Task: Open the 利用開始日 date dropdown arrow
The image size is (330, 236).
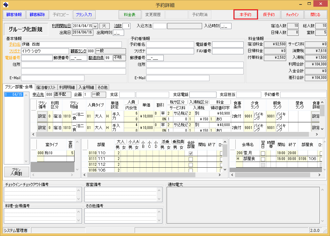Action: point(95,26)
